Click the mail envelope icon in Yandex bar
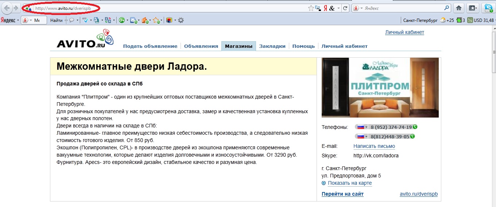The width and height of the screenshot is (496, 207). [133, 20]
